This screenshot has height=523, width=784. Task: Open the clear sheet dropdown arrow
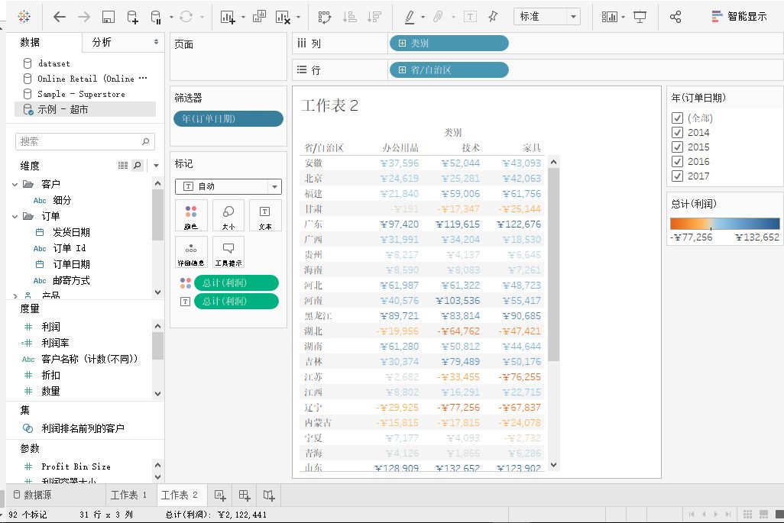(299, 17)
